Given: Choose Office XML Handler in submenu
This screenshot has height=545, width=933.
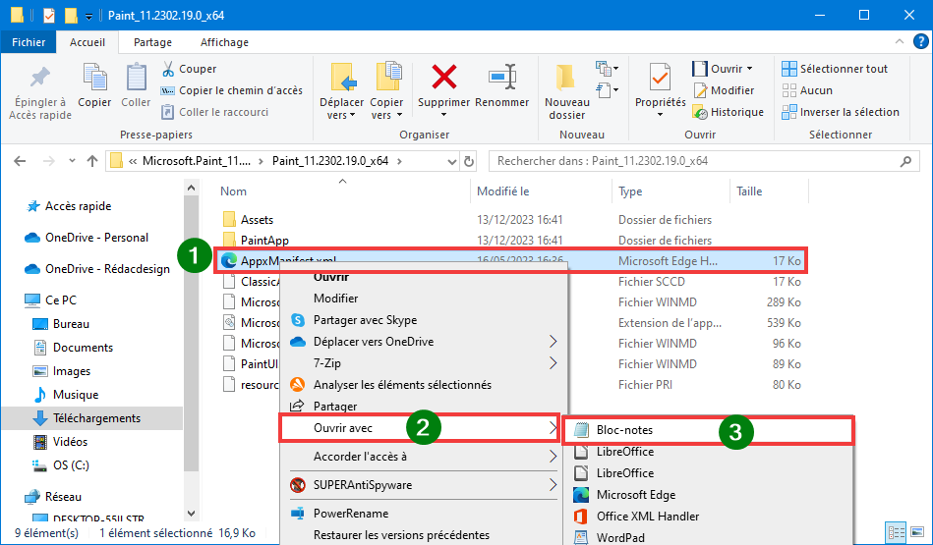Looking at the screenshot, I should [648, 516].
